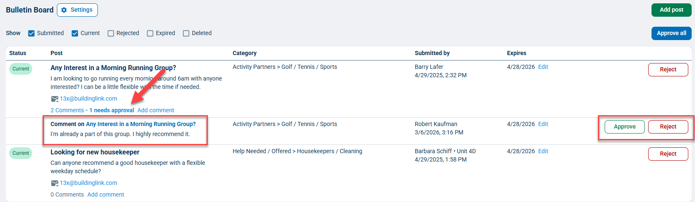Edit expiration for Barry Lafer's post
Screen dimensions: 695x202
tap(543, 67)
